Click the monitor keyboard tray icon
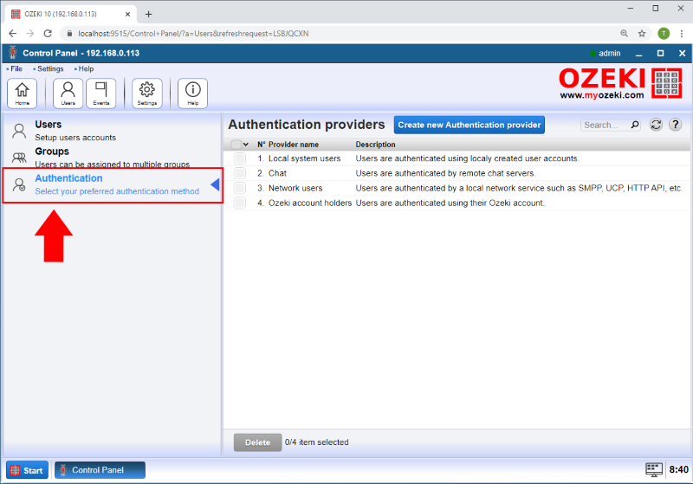This screenshot has width=693, height=484. pyautogui.click(x=654, y=470)
